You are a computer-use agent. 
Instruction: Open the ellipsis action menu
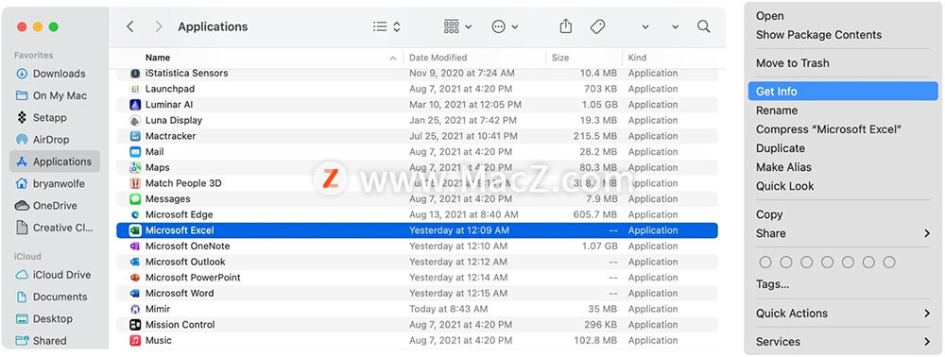click(505, 26)
